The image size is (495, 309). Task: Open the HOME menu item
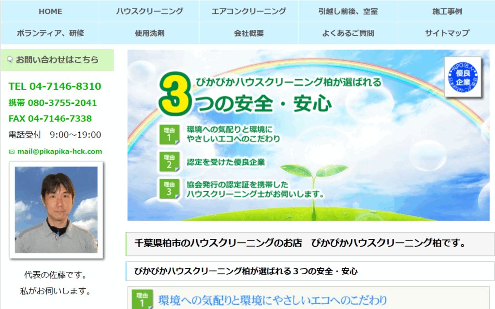point(50,11)
